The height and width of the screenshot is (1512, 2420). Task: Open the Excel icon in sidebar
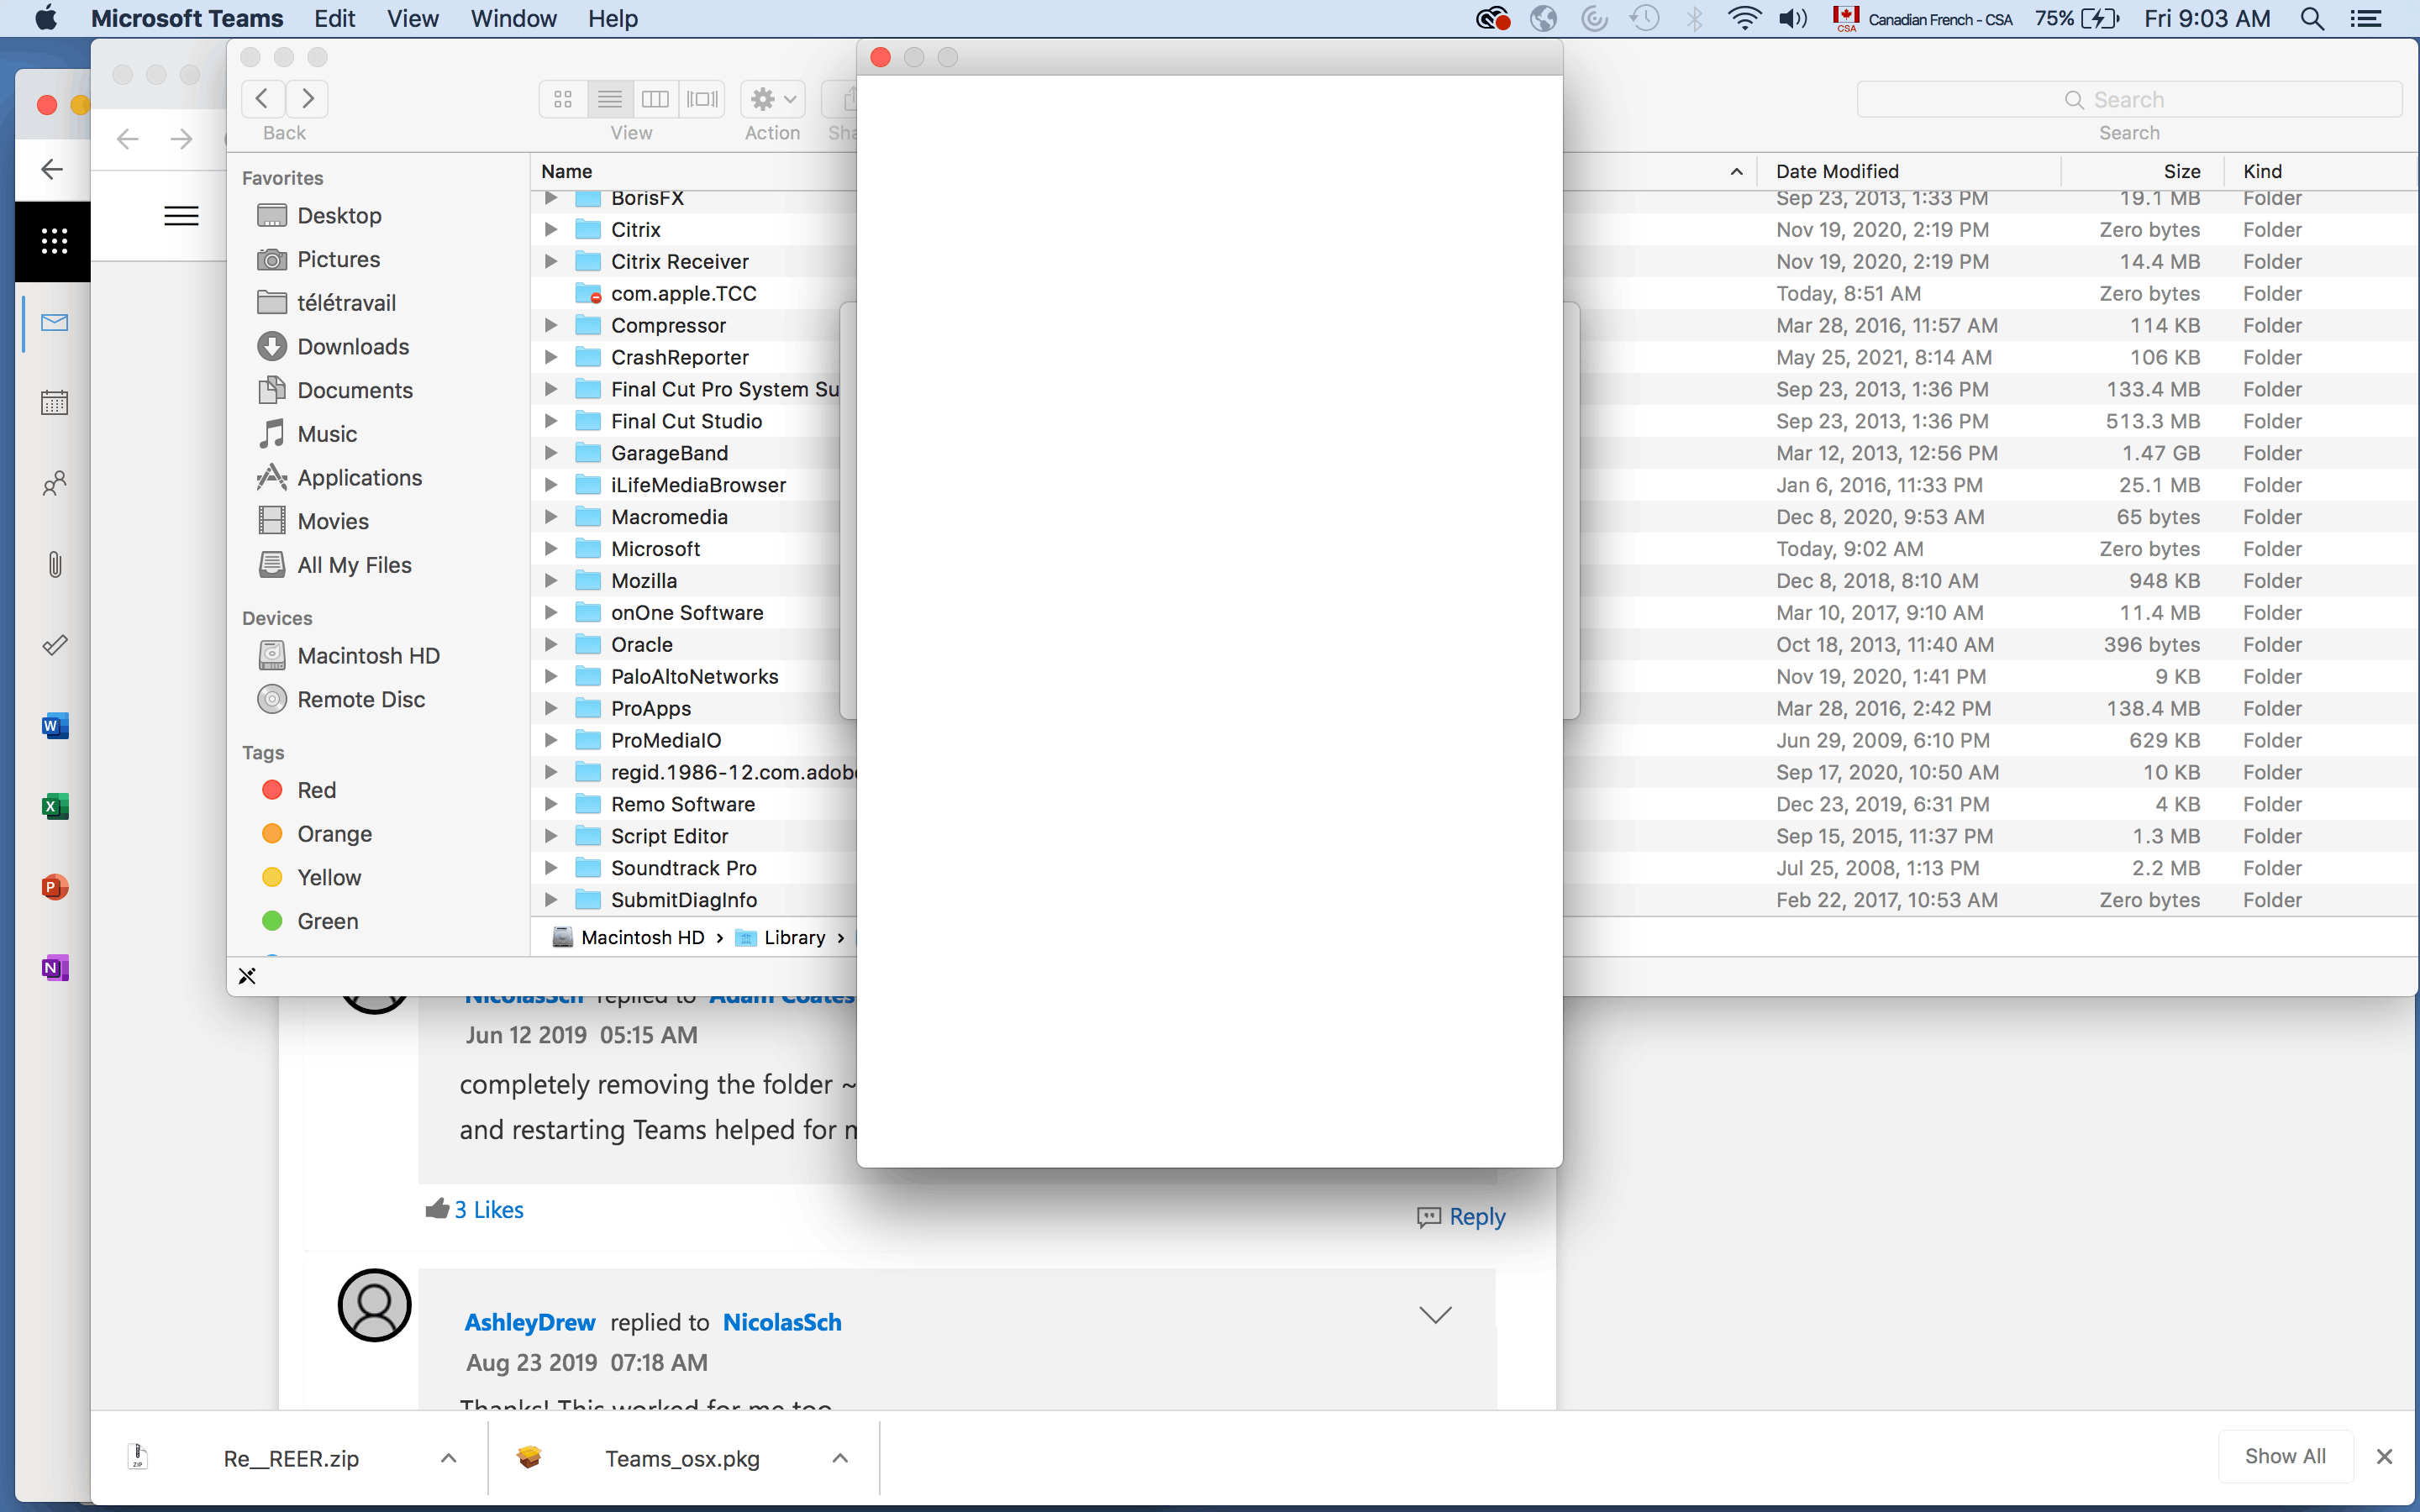tap(55, 806)
